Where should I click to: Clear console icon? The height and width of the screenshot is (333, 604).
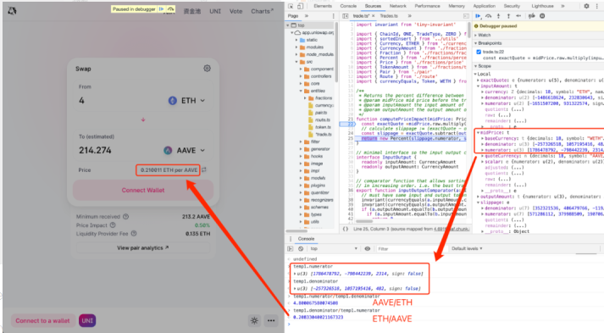pos(301,248)
